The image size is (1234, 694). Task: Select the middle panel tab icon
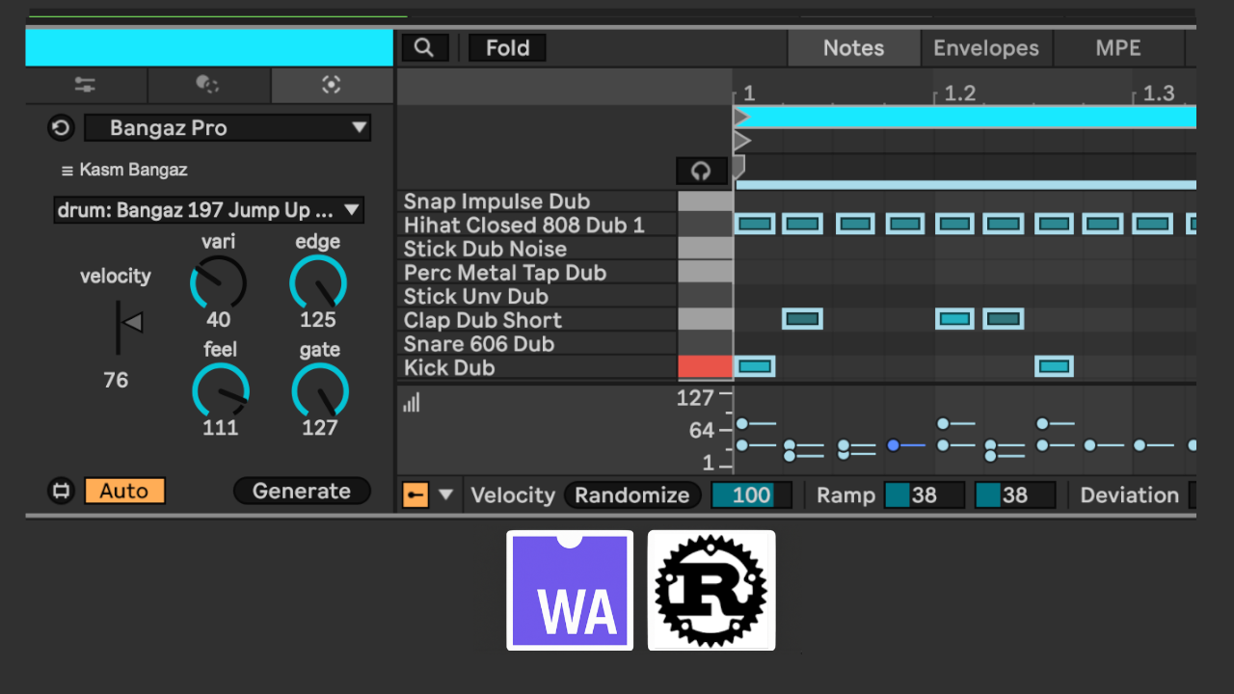click(208, 86)
